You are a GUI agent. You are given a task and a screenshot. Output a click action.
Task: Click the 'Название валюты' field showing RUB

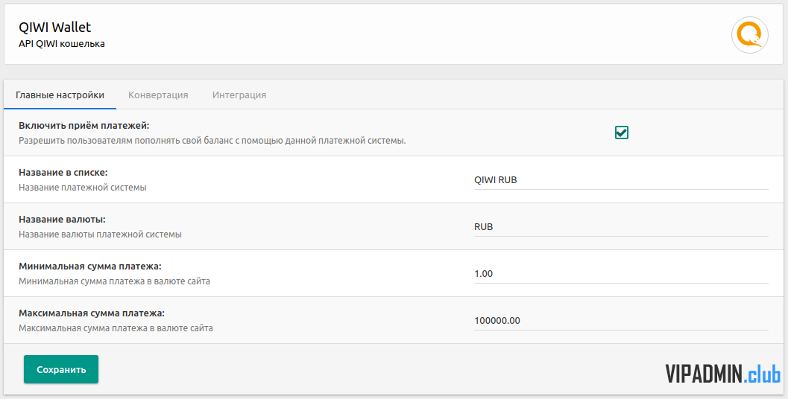621,227
